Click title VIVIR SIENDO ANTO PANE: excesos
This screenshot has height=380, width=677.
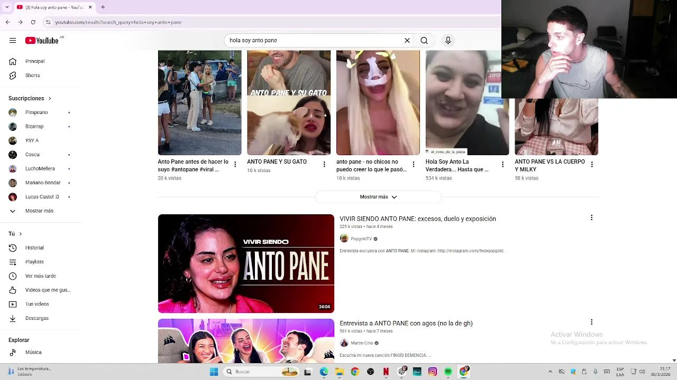click(418, 218)
